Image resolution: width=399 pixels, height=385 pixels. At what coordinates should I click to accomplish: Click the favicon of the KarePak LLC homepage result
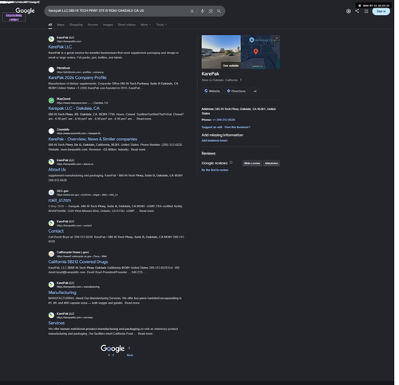coord(51,39)
